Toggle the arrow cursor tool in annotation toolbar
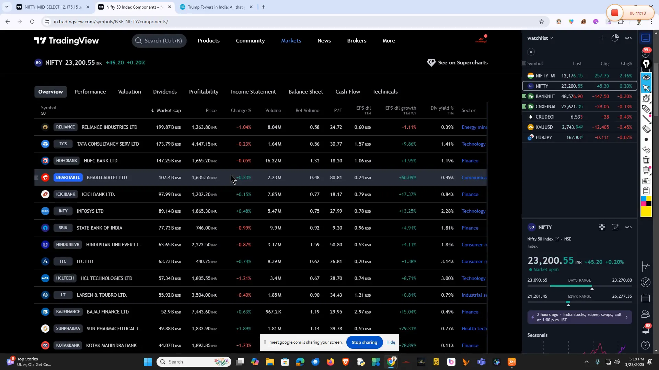659x370 pixels. click(646, 88)
